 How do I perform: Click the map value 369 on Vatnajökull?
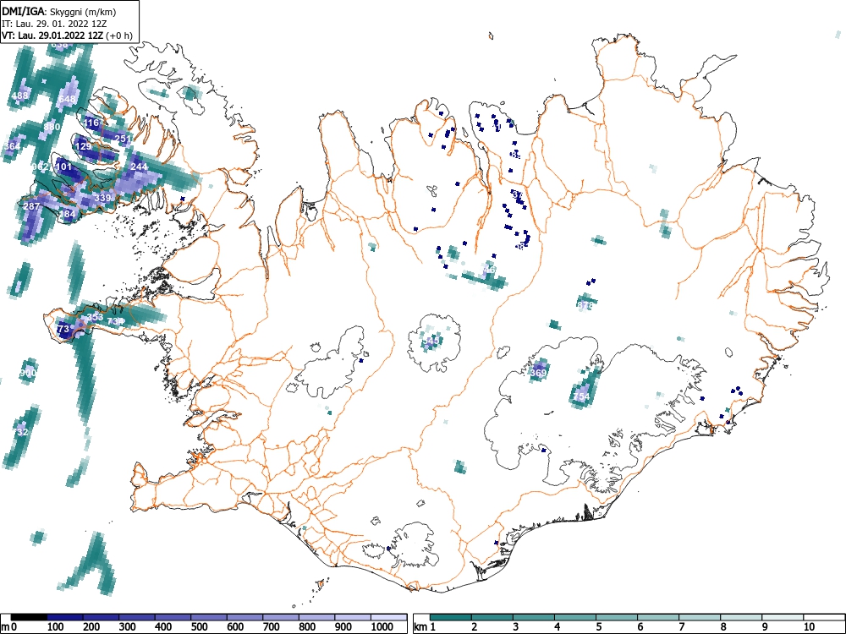click(x=538, y=373)
